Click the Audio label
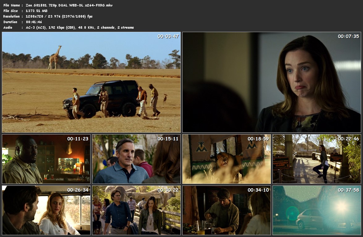363x237 pixels. 8,27
